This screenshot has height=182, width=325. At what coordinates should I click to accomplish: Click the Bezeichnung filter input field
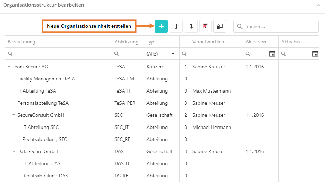60,54
